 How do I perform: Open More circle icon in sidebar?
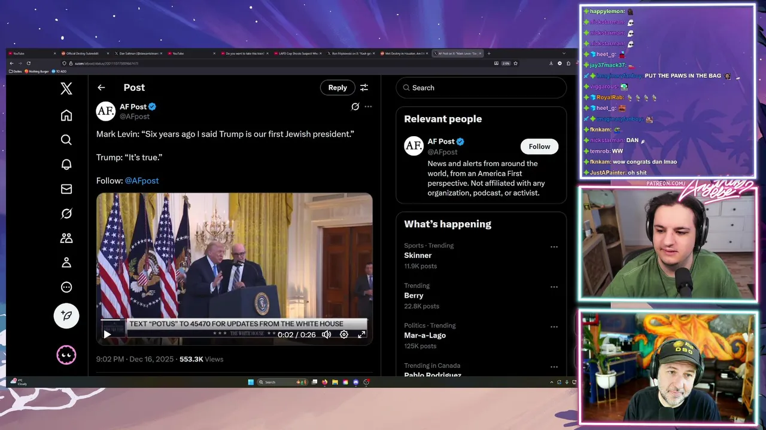pyautogui.click(x=66, y=287)
